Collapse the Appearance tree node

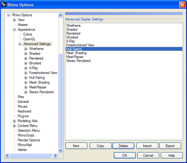click(14, 30)
